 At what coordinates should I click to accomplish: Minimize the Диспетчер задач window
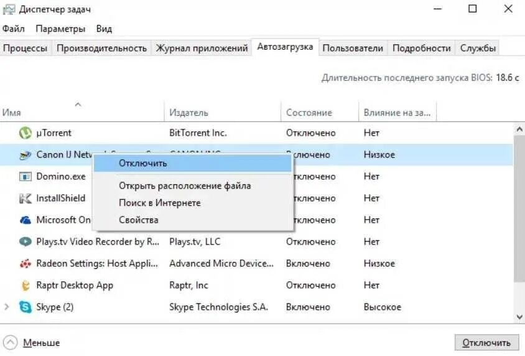(438, 9)
